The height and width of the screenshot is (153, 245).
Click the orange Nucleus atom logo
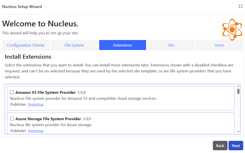(x=232, y=29)
